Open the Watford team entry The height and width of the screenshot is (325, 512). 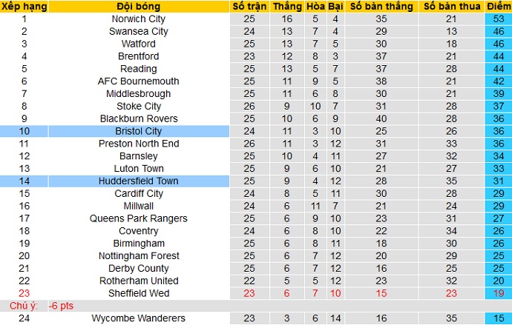pyautogui.click(x=139, y=44)
